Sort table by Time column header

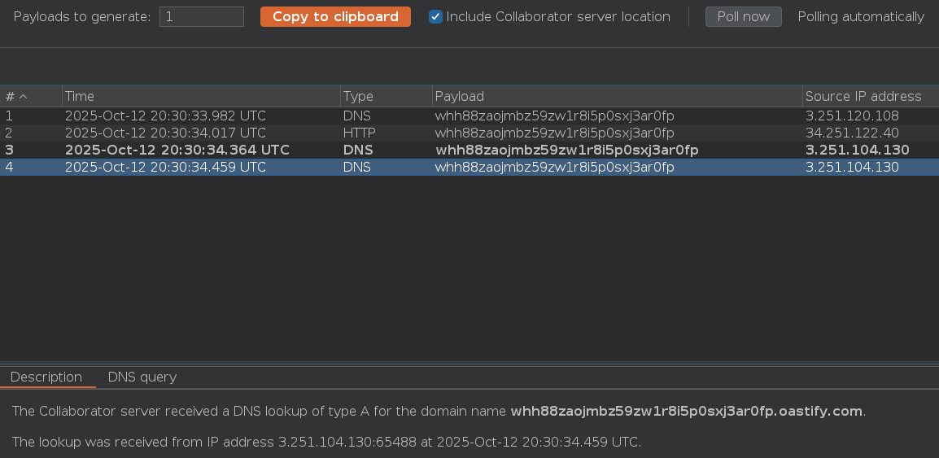click(x=200, y=97)
